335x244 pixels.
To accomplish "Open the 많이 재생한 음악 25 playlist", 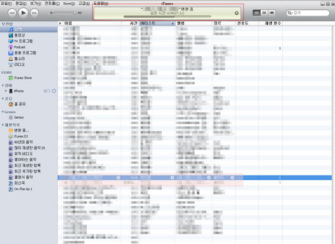I will 27,148.
